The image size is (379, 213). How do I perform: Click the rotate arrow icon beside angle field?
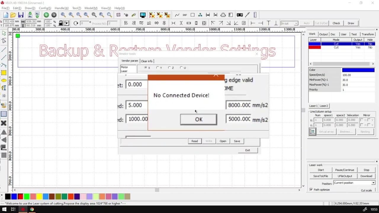point(76,23)
